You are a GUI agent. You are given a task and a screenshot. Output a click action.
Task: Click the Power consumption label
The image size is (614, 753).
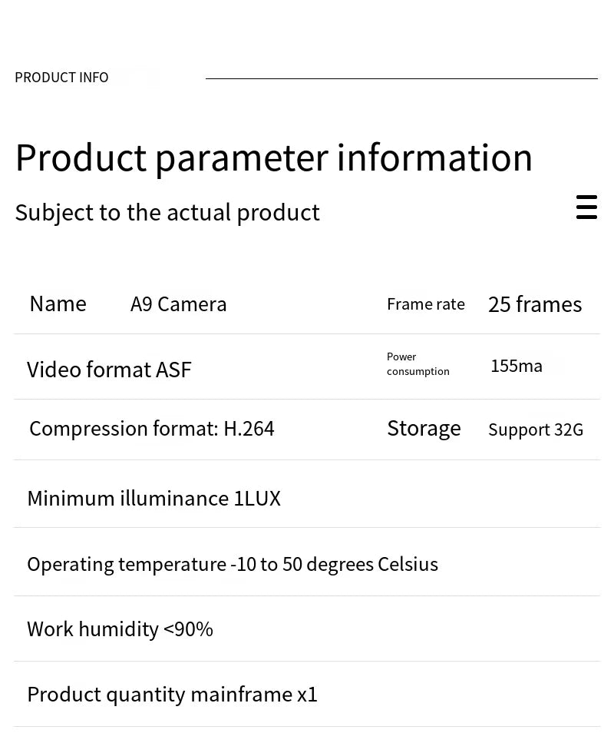(418, 364)
